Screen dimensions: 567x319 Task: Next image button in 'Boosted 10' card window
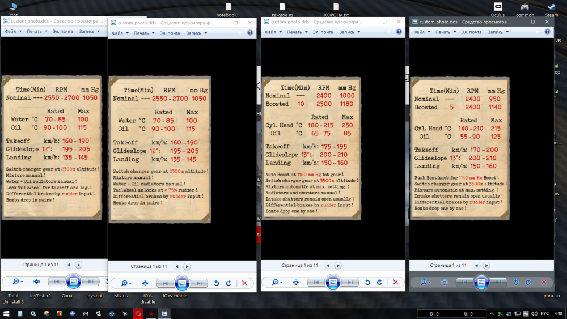tap(350, 282)
